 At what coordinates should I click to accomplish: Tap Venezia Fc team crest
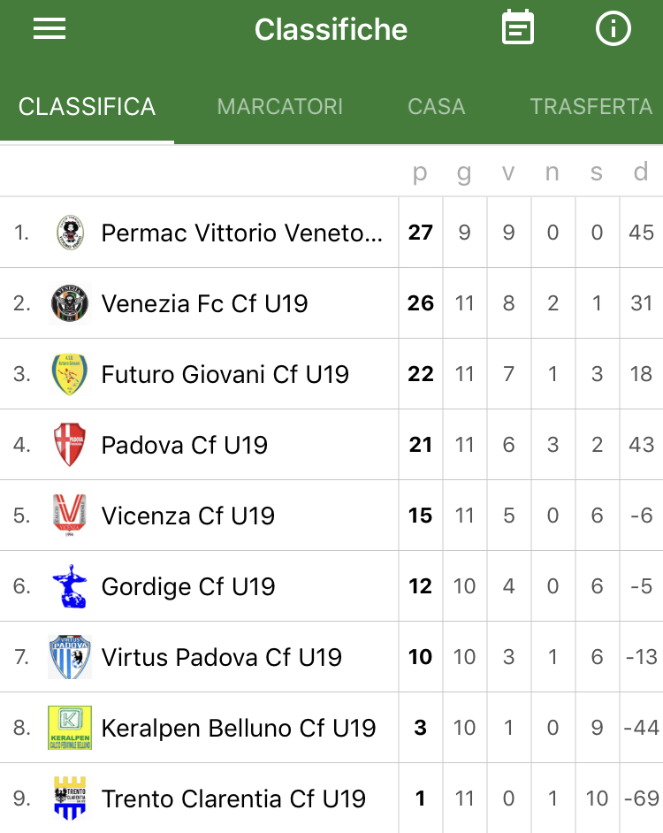tap(70, 303)
